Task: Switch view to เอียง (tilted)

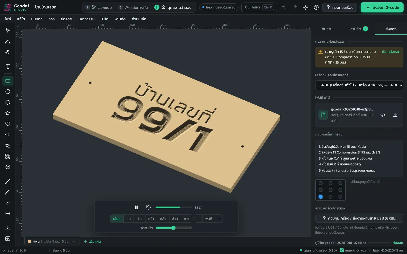Action: click(117, 219)
